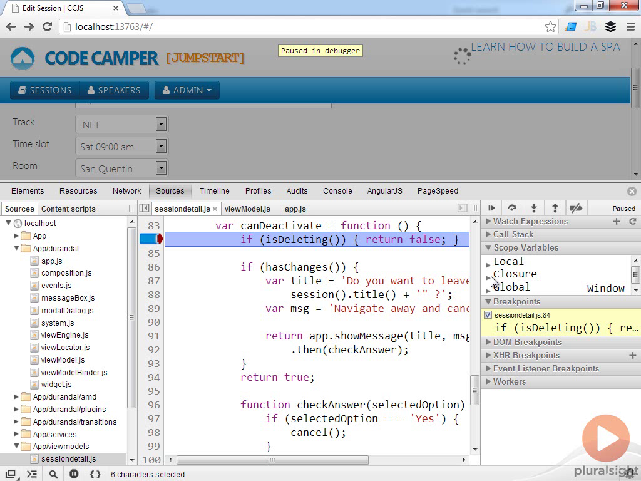Resume script execution in debugger
The image size is (641, 481).
coord(491,209)
